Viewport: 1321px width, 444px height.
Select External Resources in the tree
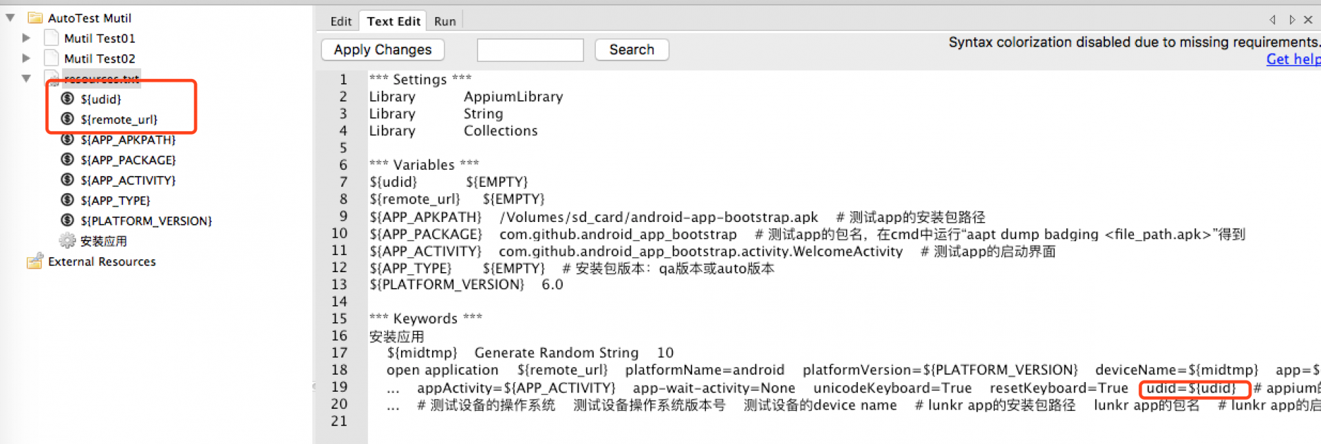[x=102, y=261]
